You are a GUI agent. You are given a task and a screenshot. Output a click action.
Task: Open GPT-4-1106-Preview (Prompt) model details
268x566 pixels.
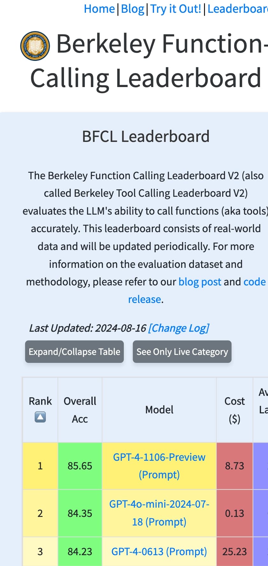click(159, 466)
